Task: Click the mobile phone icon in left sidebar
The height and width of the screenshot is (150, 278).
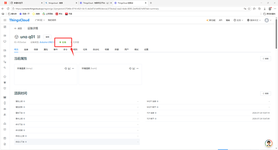Action: 5,103
